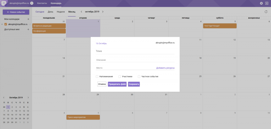Open the 'Календарь' tab

(x=56, y=3)
